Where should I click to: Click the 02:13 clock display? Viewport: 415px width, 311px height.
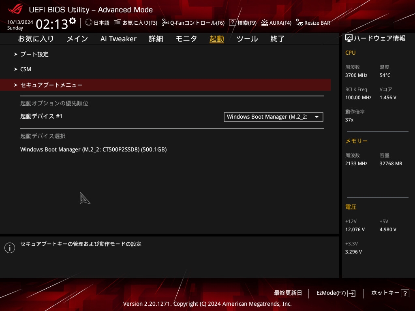[52, 24]
